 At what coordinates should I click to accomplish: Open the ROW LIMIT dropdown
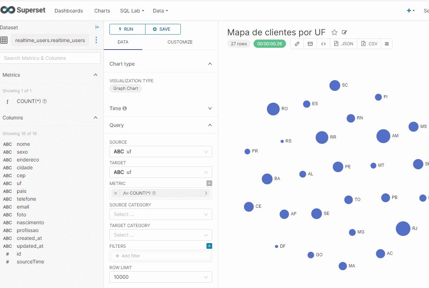[x=160, y=277]
